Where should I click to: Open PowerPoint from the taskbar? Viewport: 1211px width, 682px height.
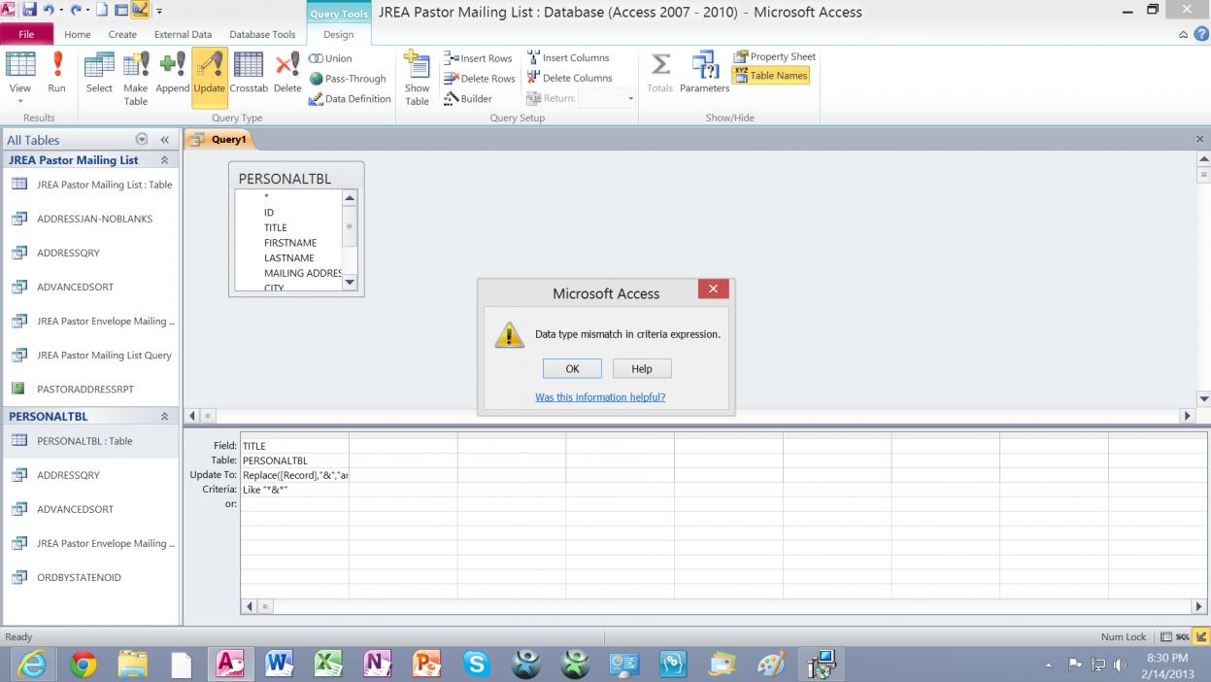tap(428, 664)
